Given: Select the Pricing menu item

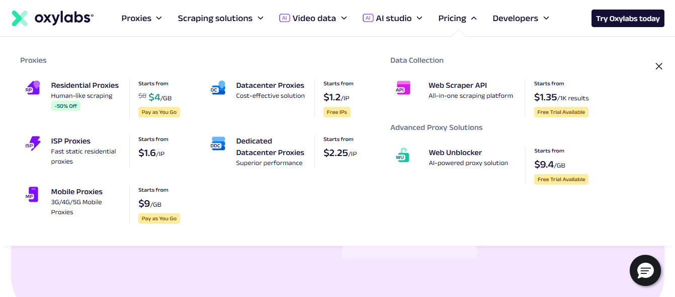Looking at the screenshot, I should [x=452, y=18].
